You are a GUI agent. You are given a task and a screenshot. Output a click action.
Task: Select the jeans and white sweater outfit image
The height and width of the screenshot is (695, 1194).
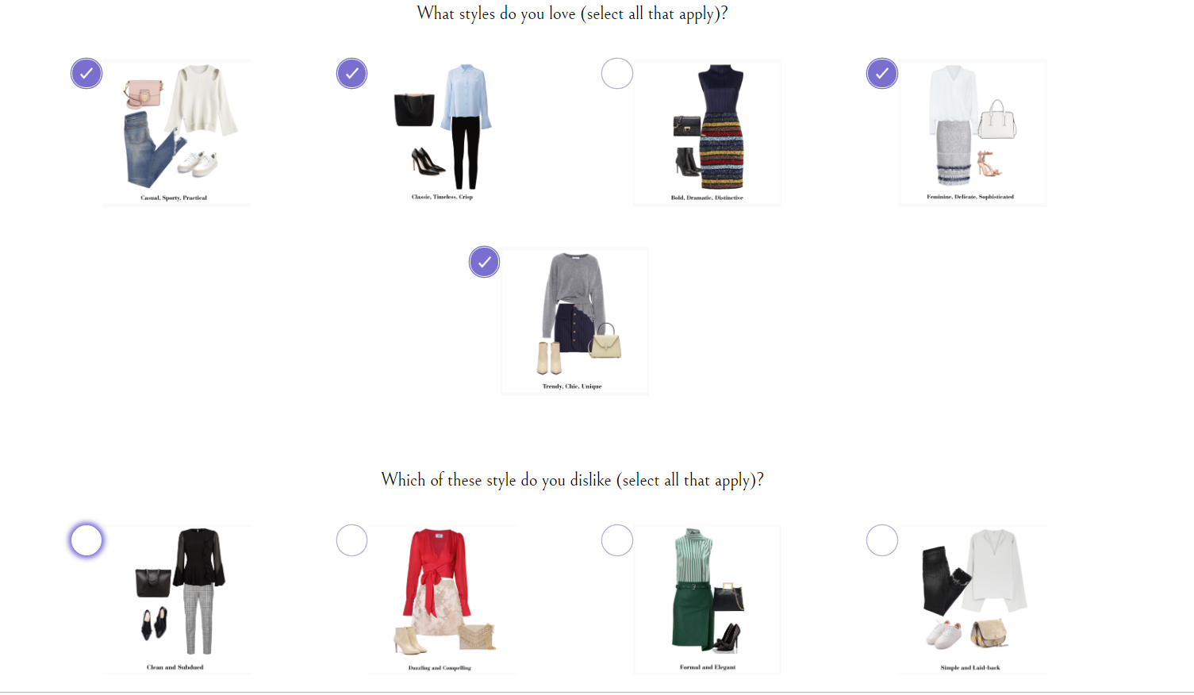point(177,132)
